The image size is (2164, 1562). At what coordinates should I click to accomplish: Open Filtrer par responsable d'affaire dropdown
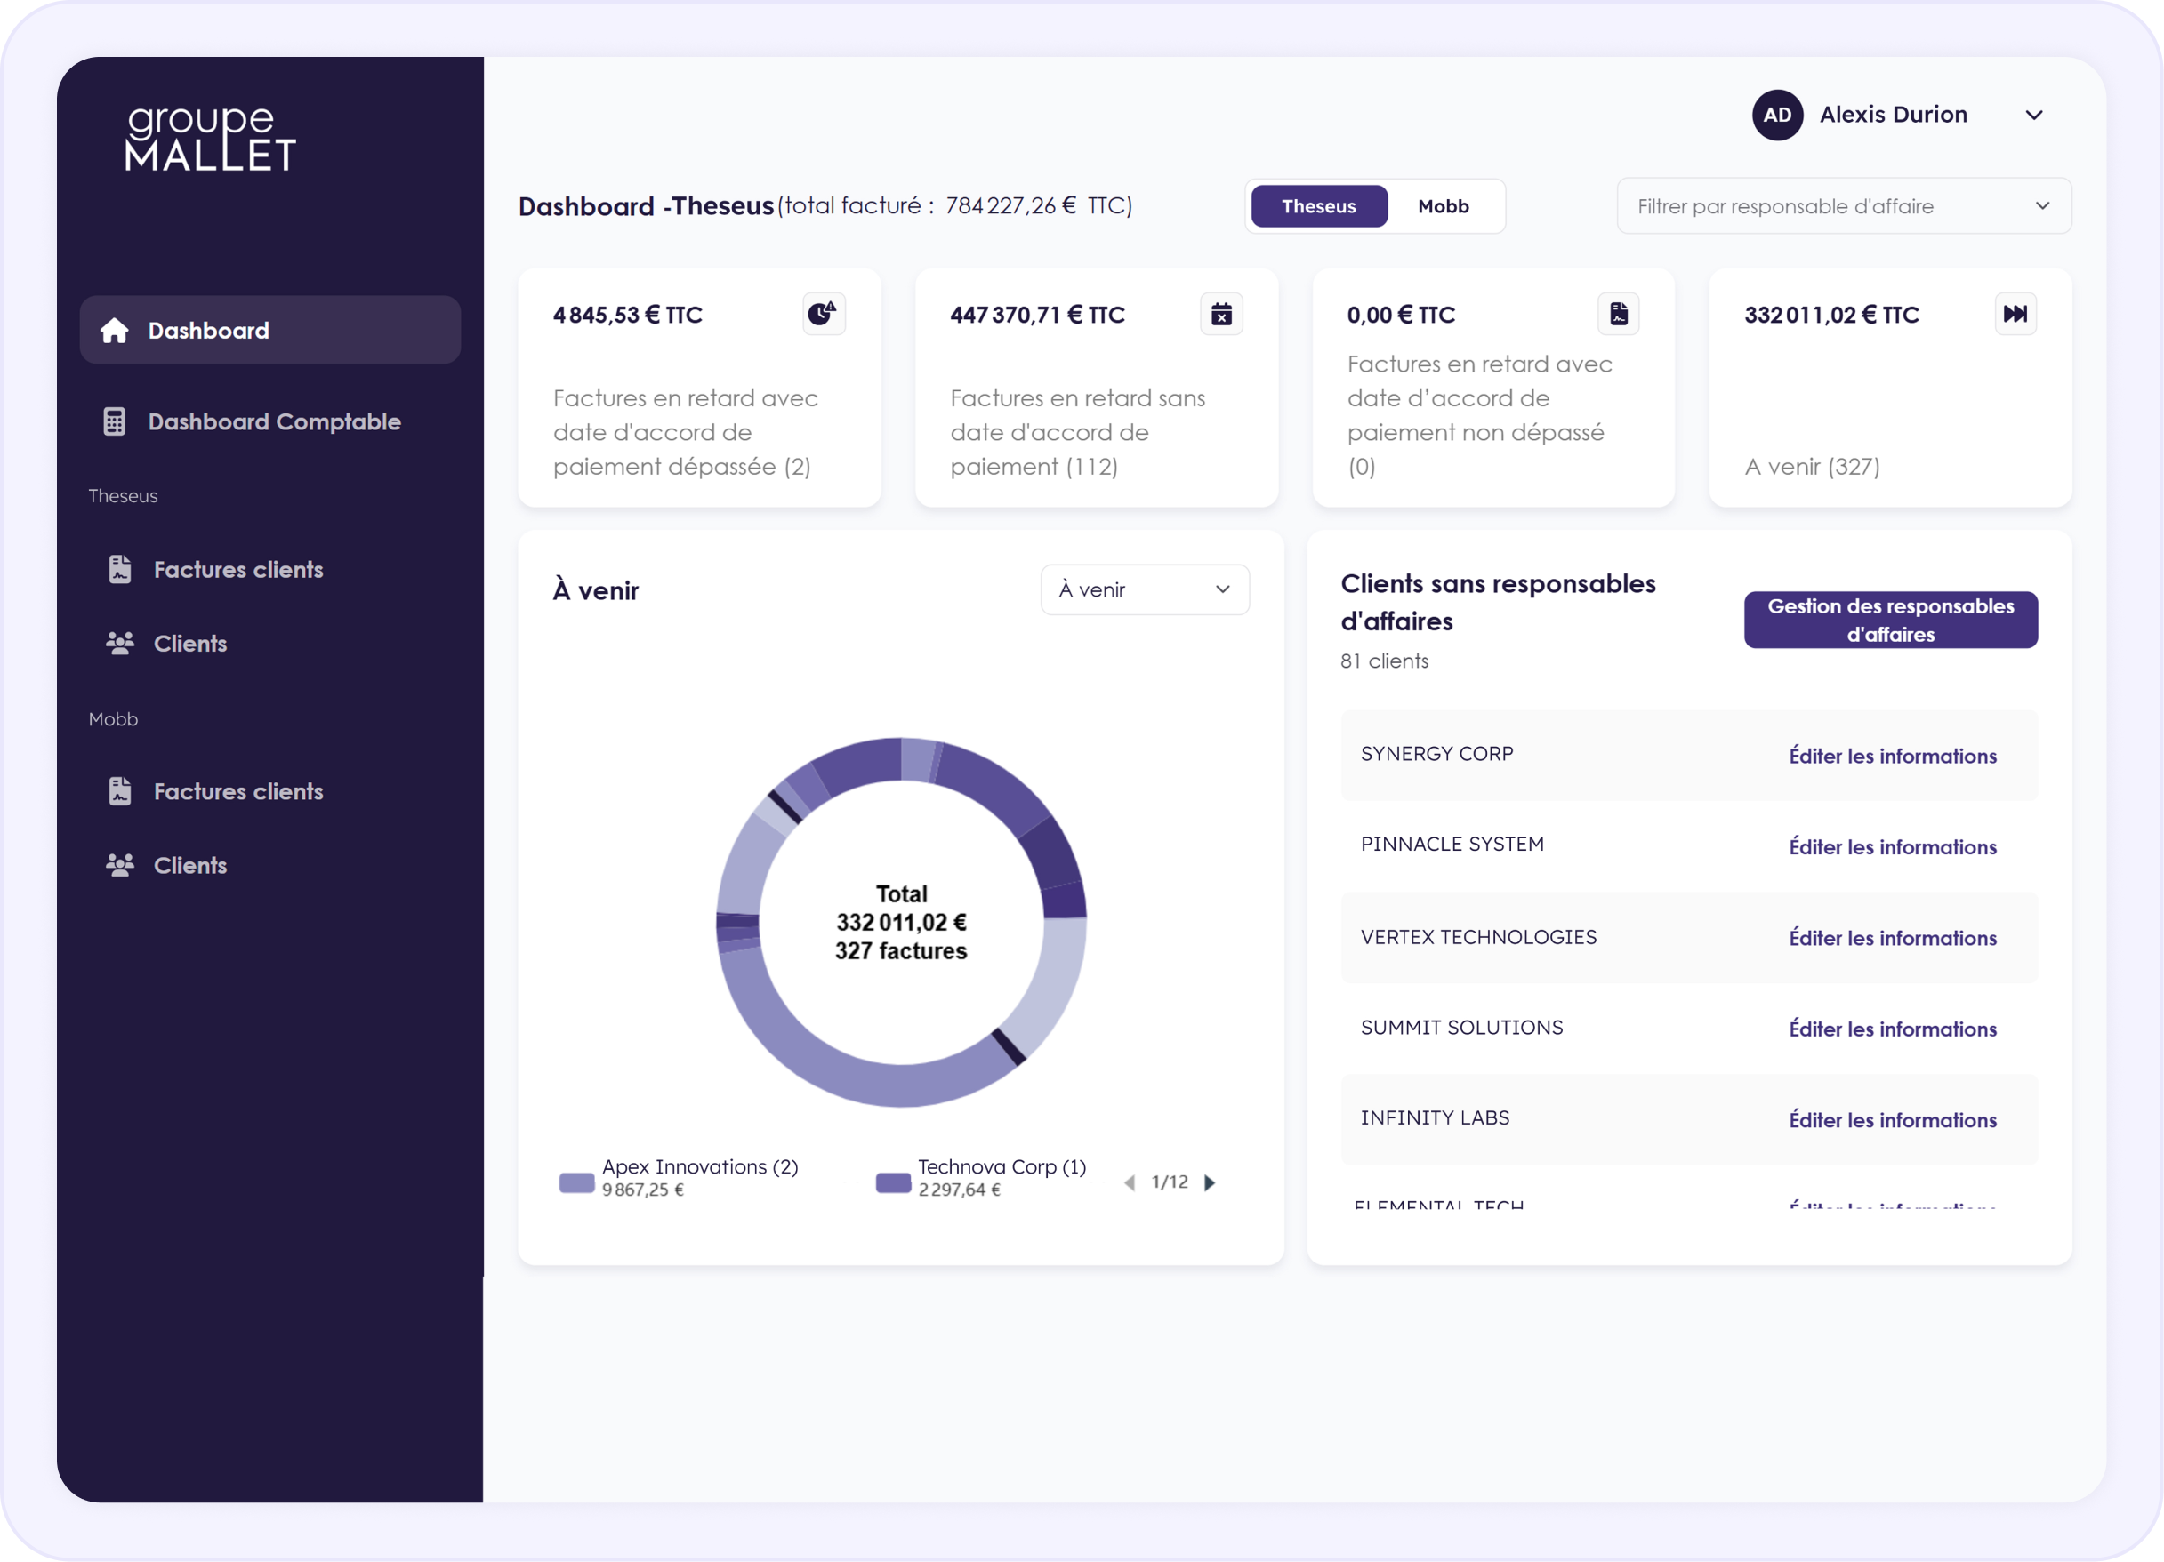(x=1844, y=206)
